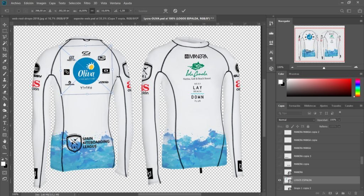This screenshot has width=364, height=196.
Task: Show the MANERA copia 3 layer
Action: (x=279, y=156)
